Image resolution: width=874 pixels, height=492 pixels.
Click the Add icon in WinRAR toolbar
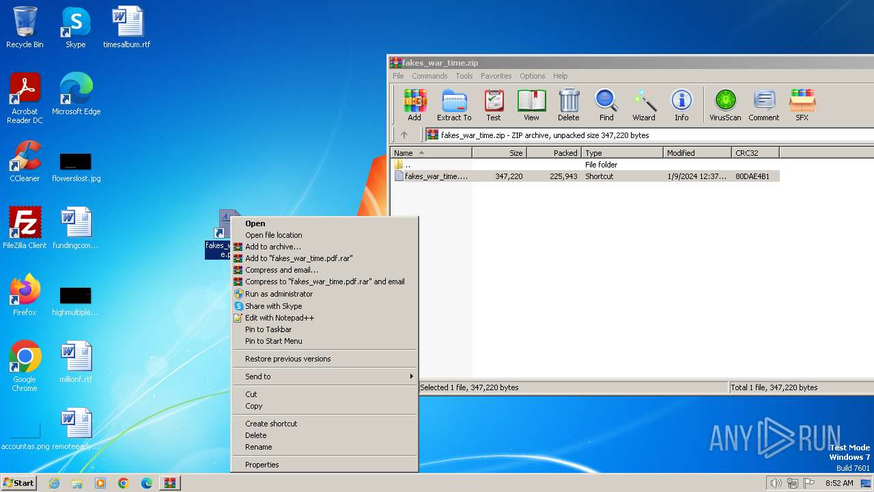[x=414, y=105]
